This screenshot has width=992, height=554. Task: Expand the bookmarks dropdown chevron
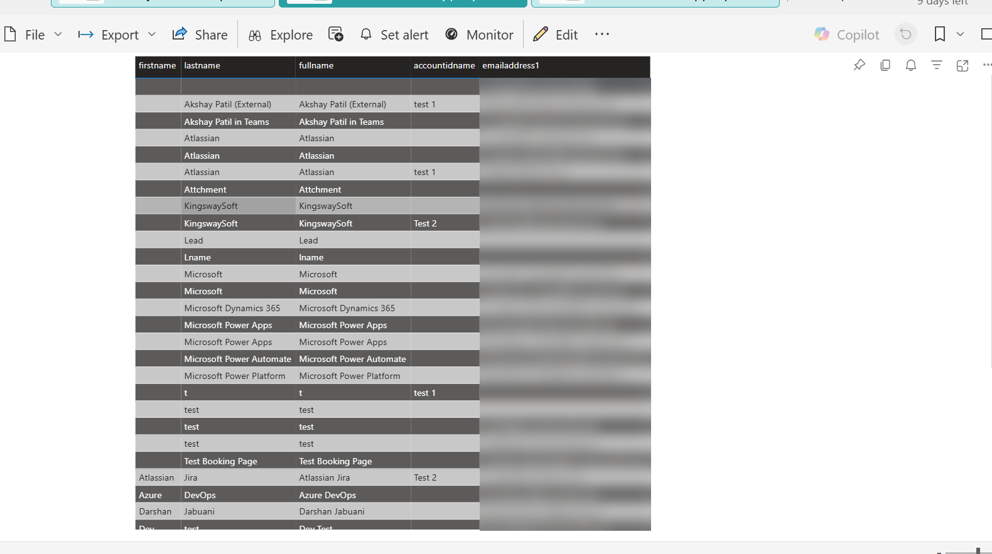point(961,34)
